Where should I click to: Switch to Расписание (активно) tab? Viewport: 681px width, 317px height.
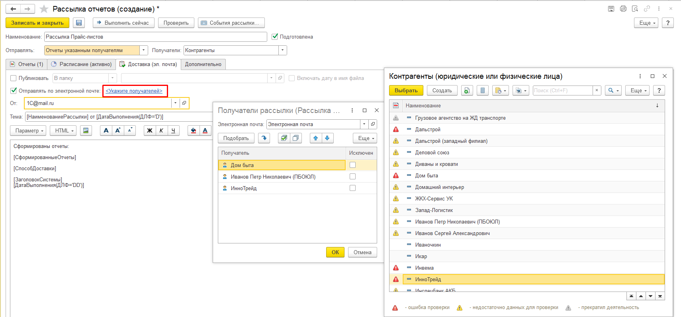click(82, 64)
